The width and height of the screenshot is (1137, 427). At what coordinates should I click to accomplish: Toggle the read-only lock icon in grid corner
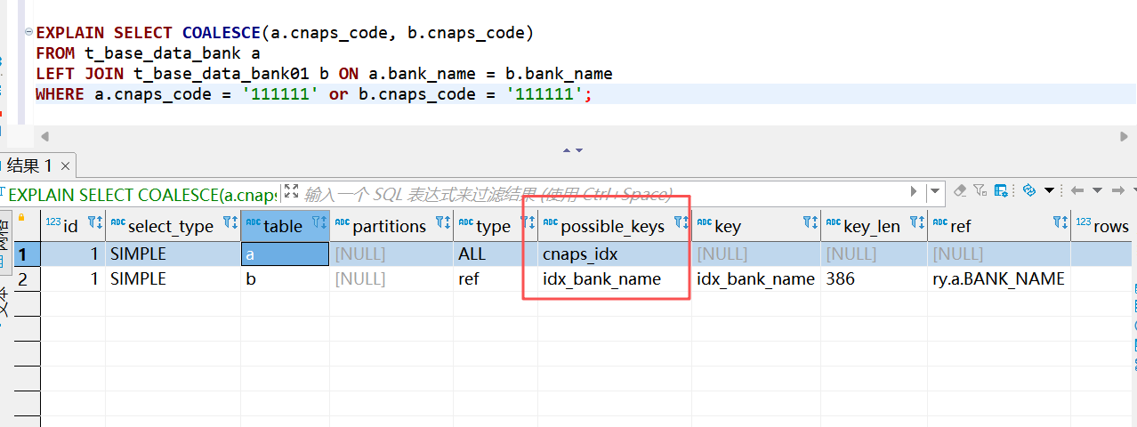21,217
